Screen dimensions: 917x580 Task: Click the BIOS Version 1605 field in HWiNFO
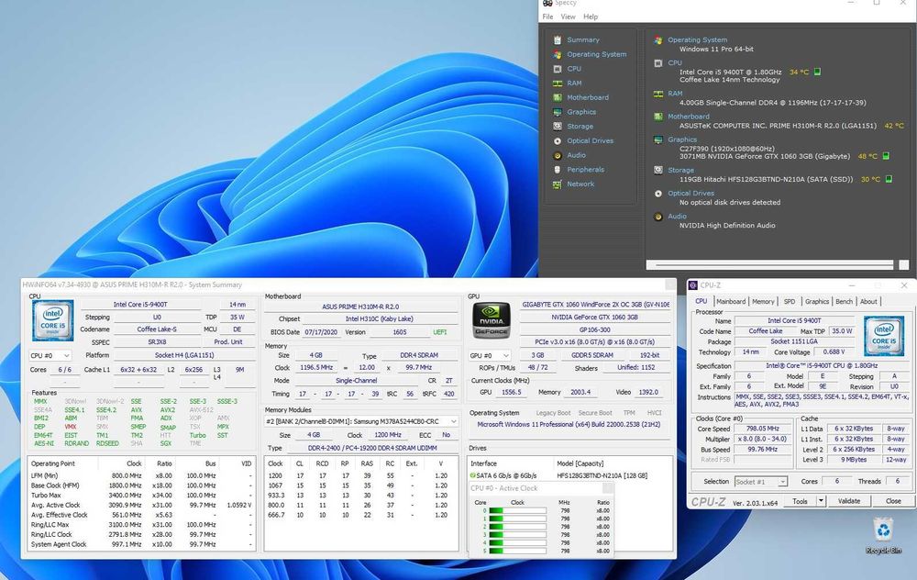click(x=400, y=332)
